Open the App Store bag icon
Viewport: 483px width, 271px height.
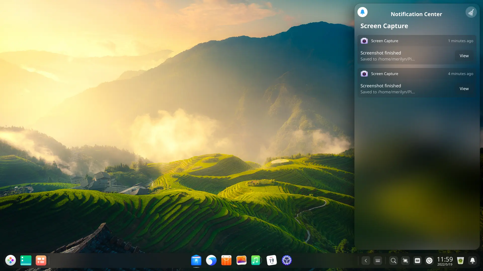coord(226,260)
